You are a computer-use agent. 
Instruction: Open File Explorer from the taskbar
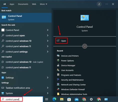pyautogui.click(x=62, y=99)
